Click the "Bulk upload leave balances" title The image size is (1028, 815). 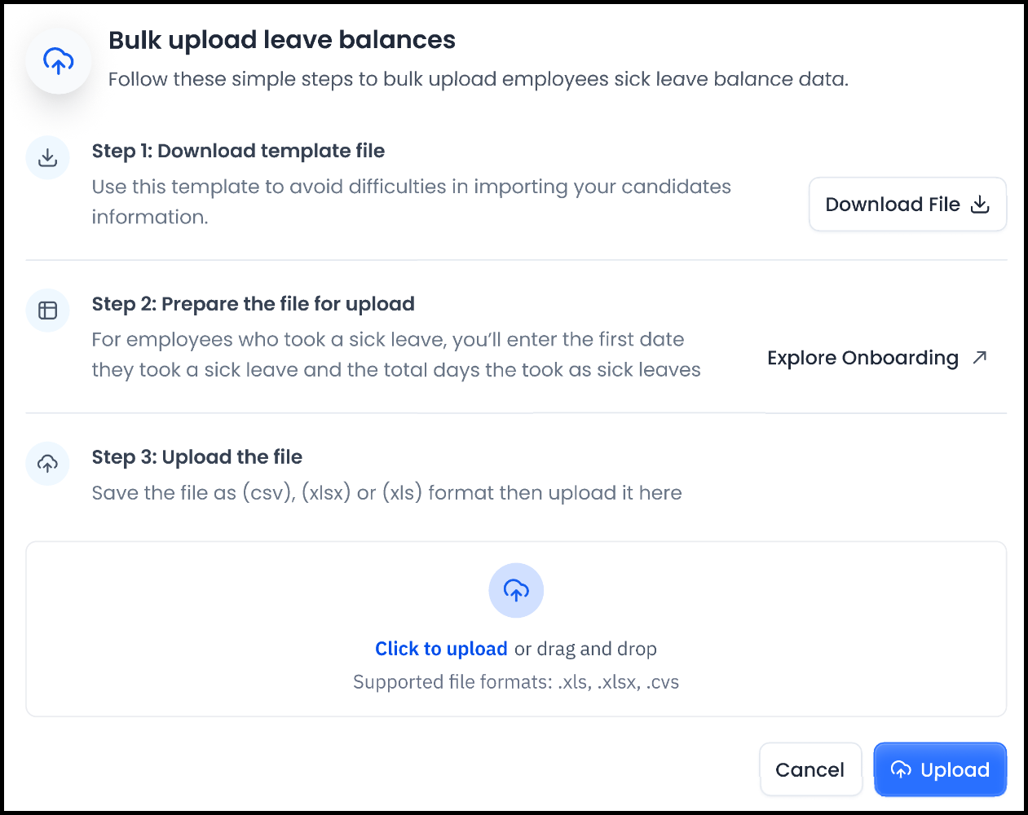tap(282, 40)
